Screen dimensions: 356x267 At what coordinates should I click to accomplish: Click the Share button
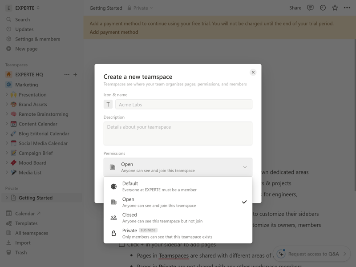click(295, 8)
